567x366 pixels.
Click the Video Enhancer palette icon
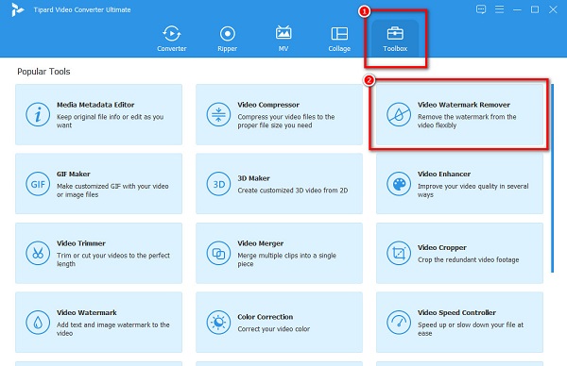399,184
